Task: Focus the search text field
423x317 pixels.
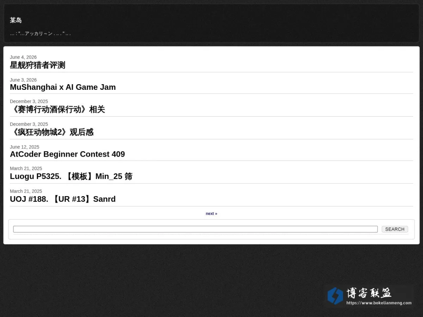Action: (195, 229)
